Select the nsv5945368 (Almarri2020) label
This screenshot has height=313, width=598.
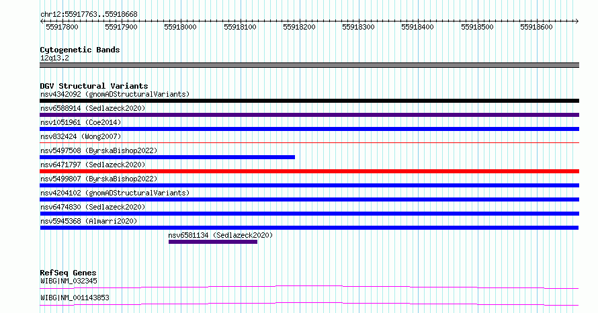(89, 221)
